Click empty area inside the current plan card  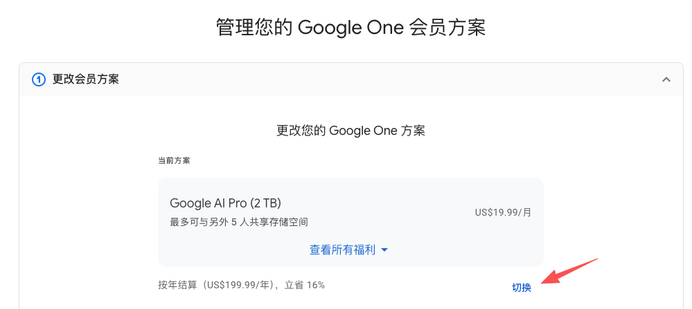pyautogui.click(x=397, y=189)
